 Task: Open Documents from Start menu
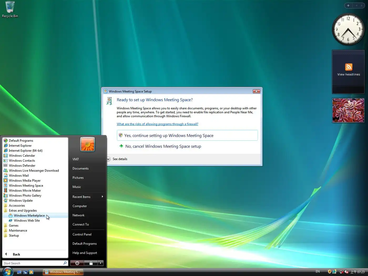[x=87, y=168]
